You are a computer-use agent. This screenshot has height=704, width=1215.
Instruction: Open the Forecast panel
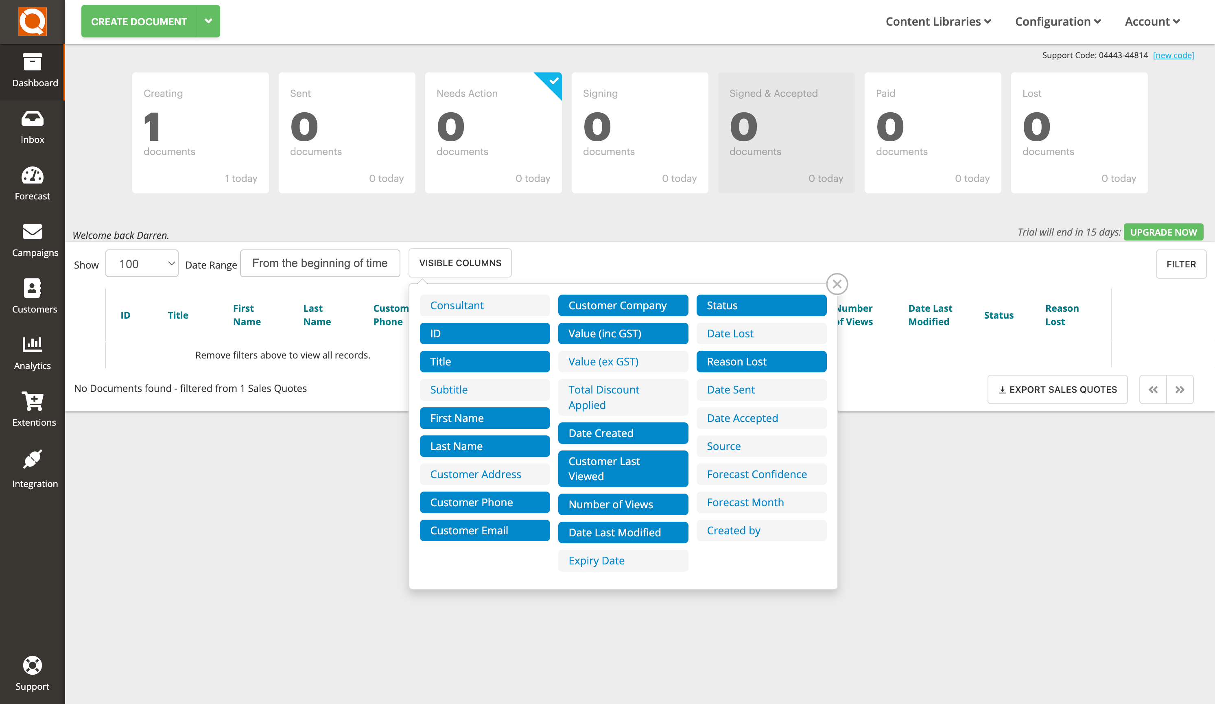tap(32, 183)
